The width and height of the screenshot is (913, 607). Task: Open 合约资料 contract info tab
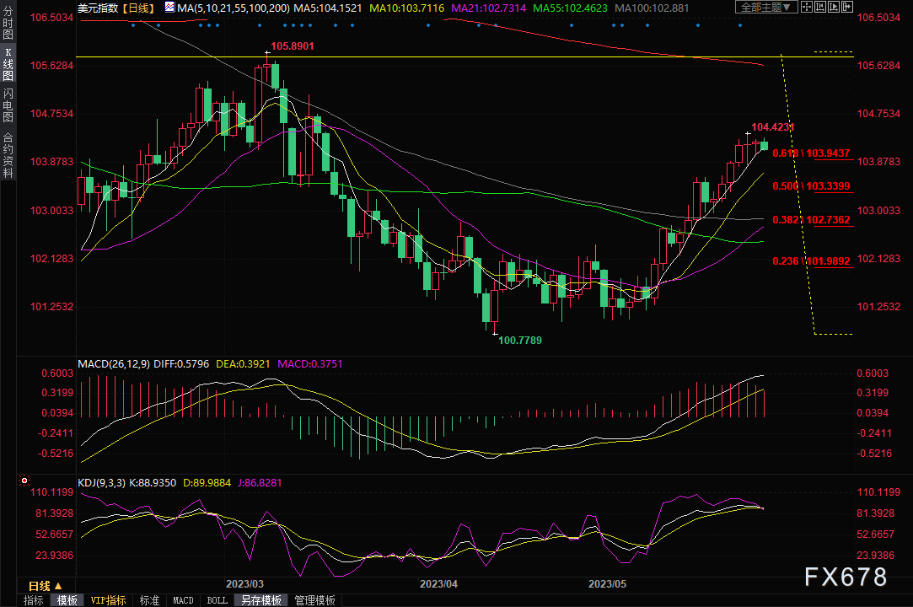pos(8,155)
